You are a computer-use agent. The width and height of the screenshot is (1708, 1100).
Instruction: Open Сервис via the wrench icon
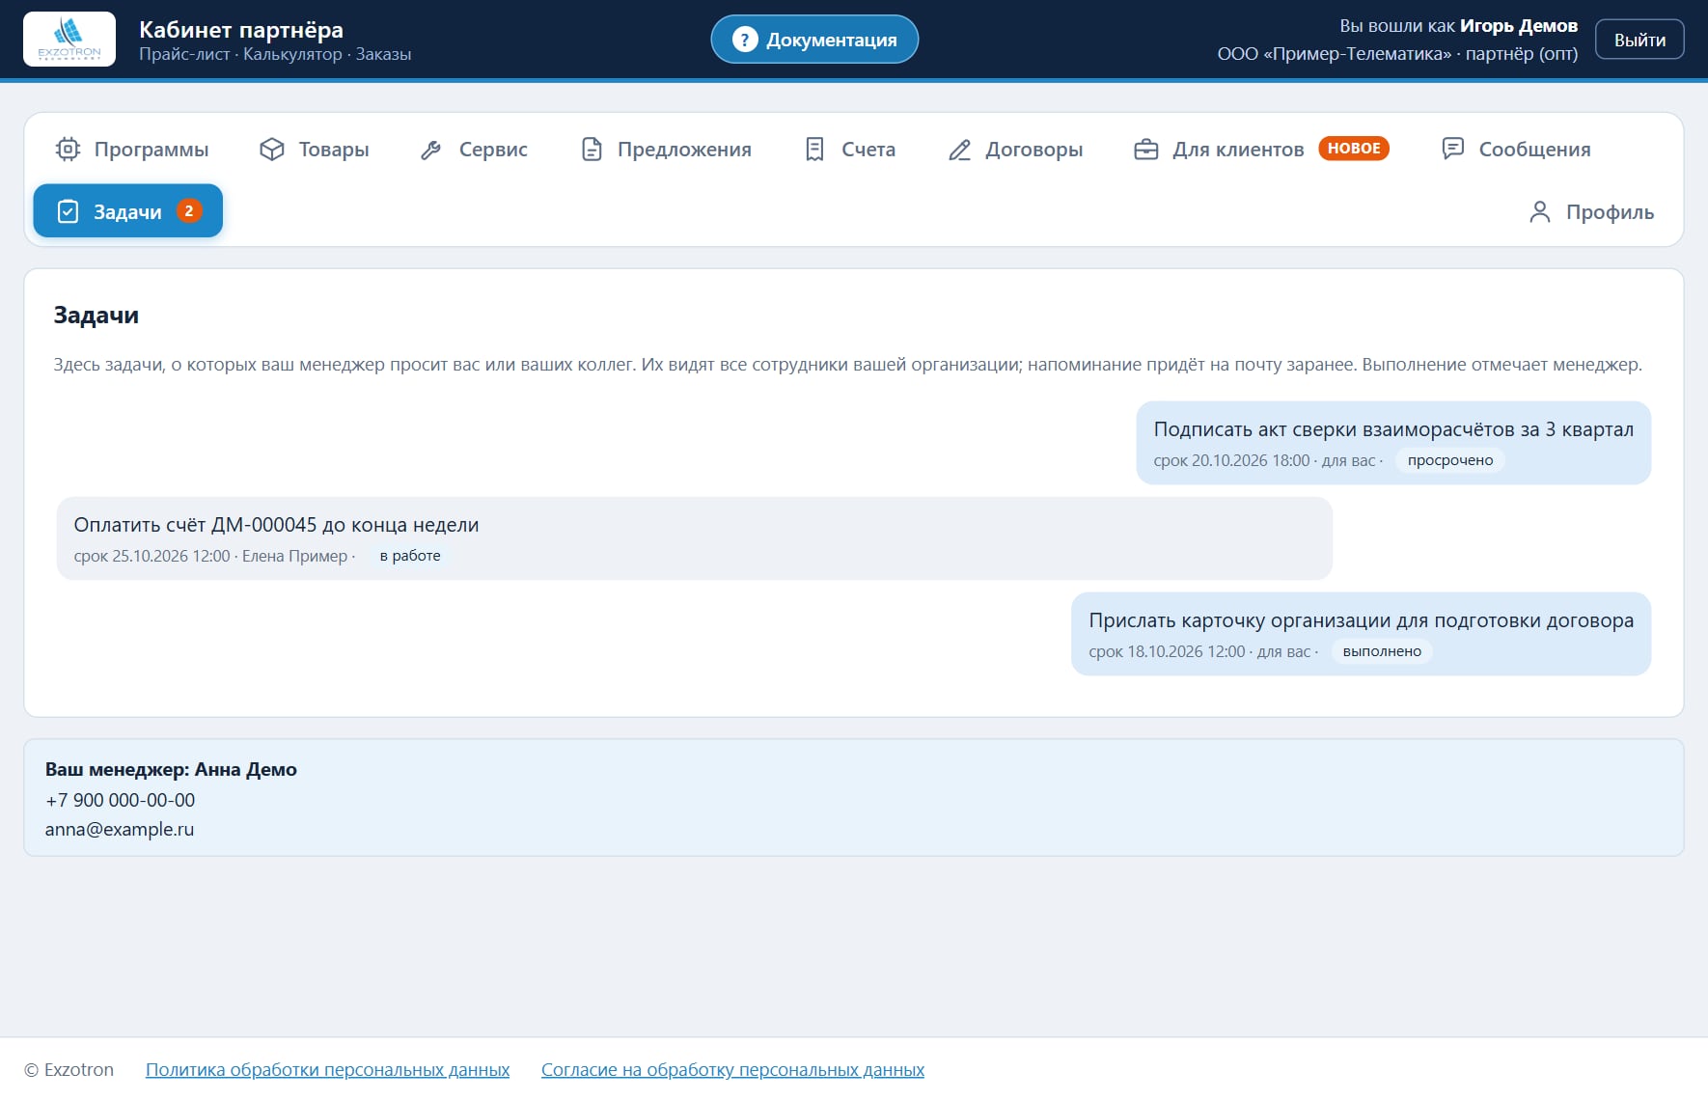(431, 150)
